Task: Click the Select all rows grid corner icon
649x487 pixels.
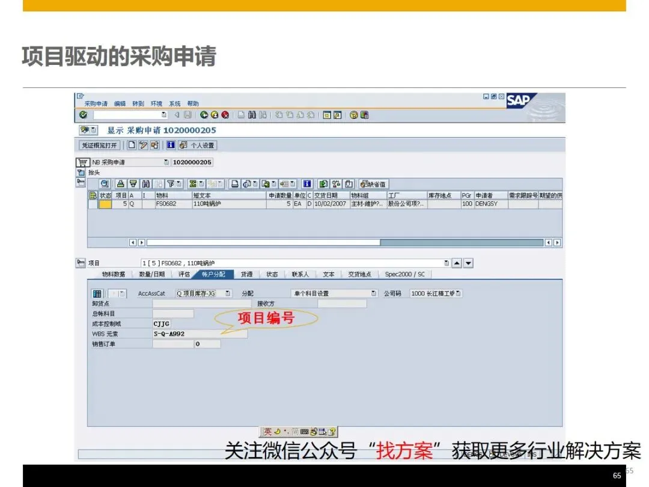Action: (93, 195)
